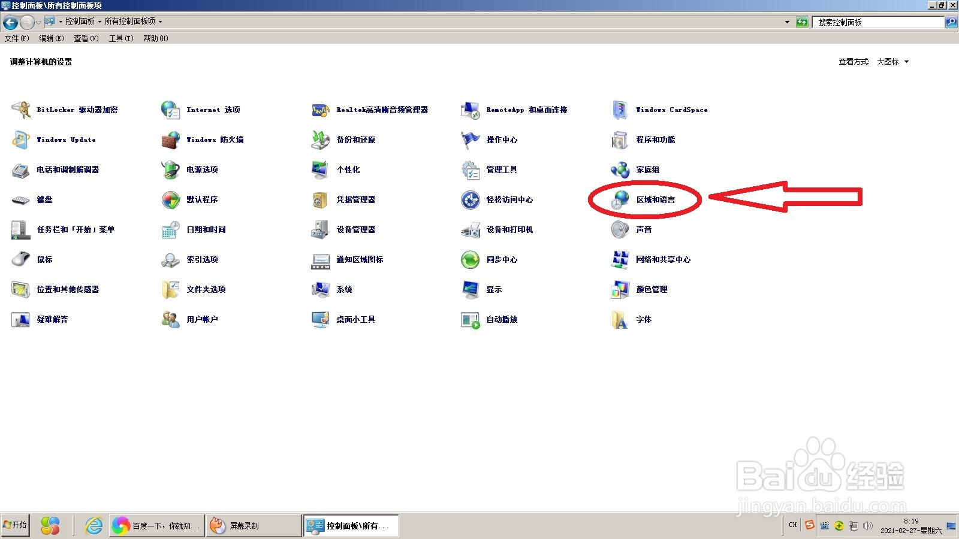The width and height of the screenshot is (959, 539).
Task: Open 索引选项 icon
Action: tap(171, 259)
